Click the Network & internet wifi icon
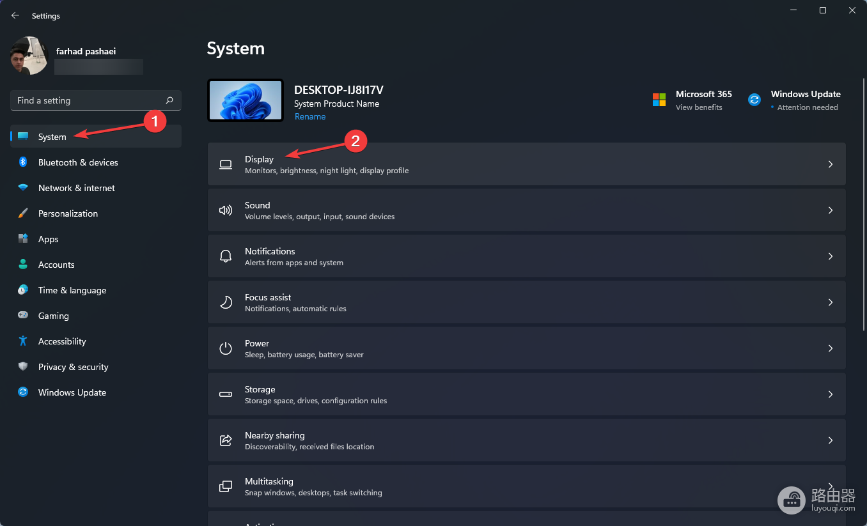The height and width of the screenshot is (526, 867). point(23,188)
